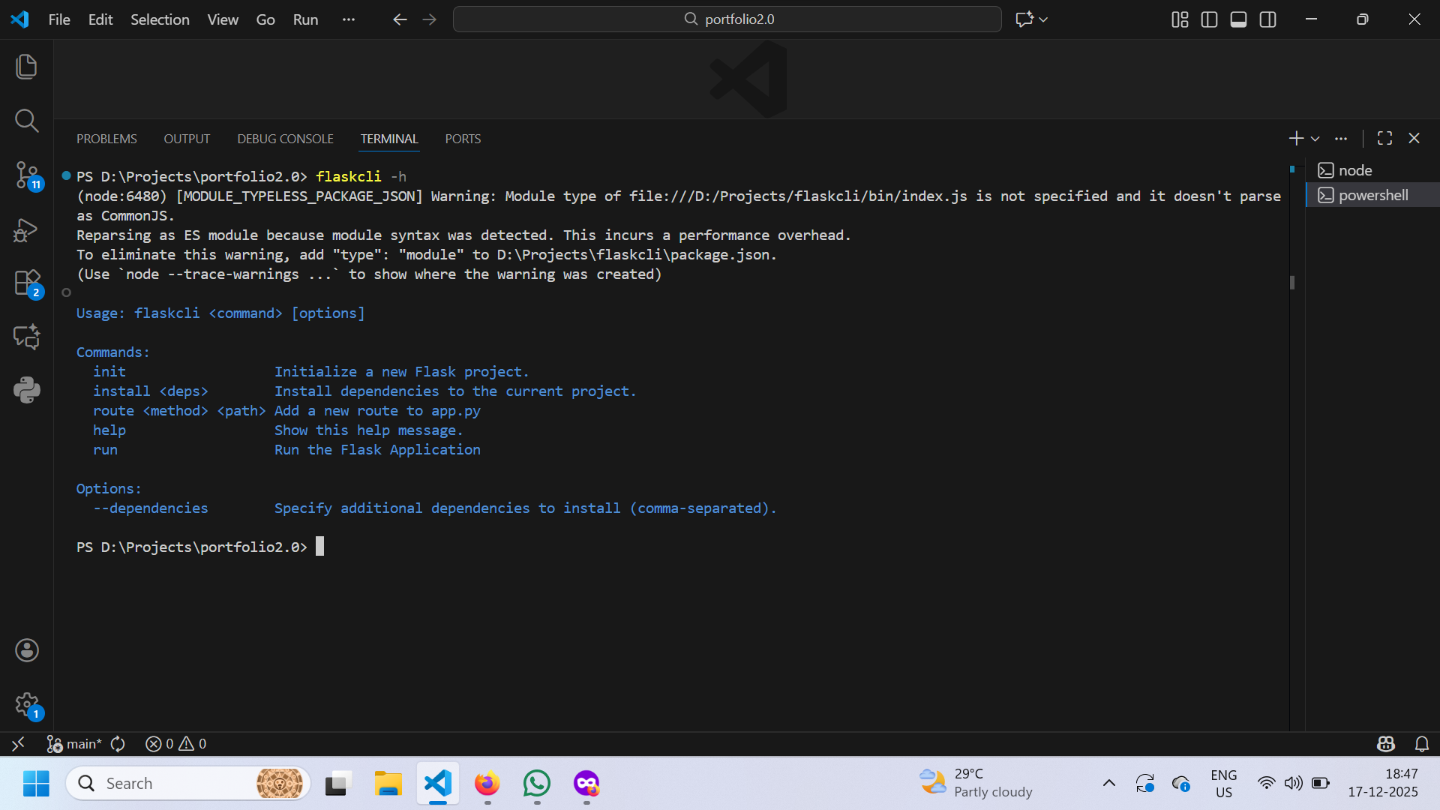
Task: Toggle the primary side bar layout button
Action: pos(1209,19)
